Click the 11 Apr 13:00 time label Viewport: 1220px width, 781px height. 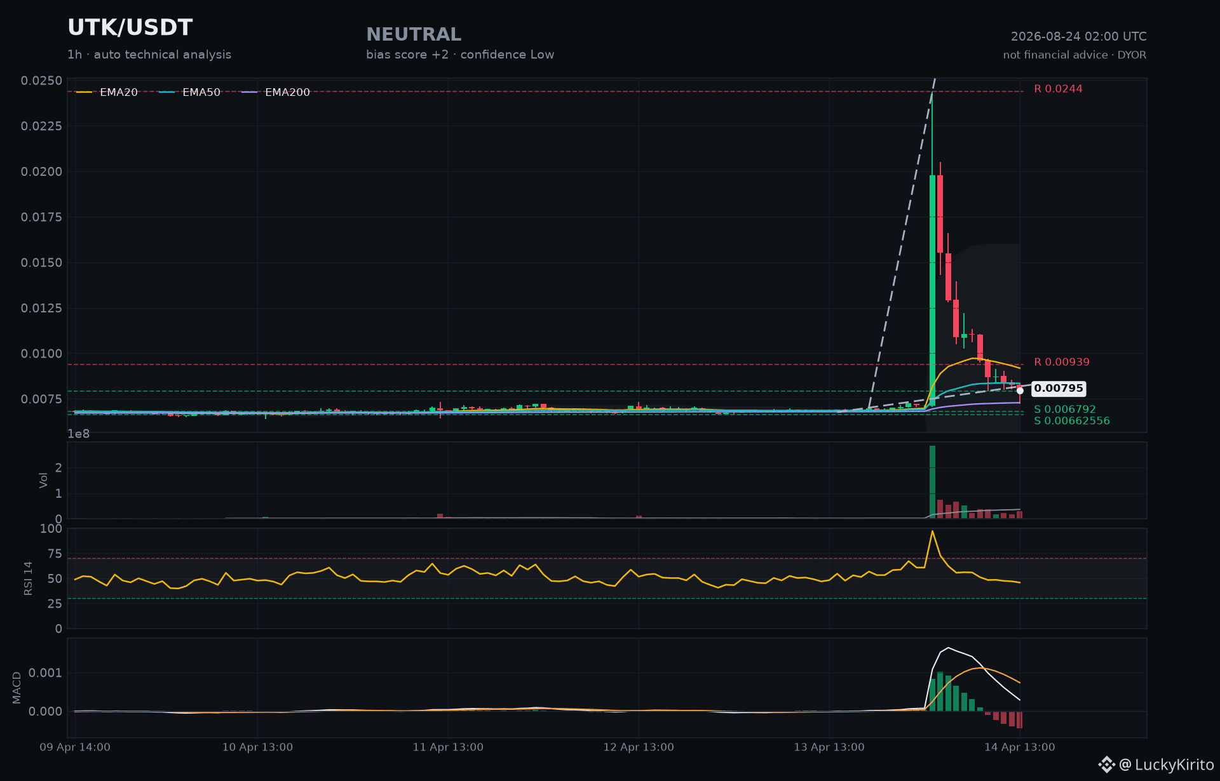448,747
